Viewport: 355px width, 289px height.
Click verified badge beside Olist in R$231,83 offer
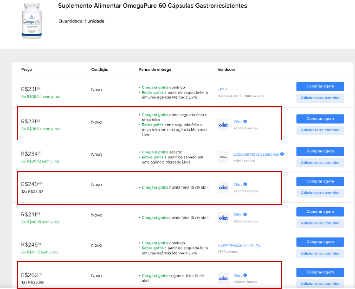(x=245, y=122)
